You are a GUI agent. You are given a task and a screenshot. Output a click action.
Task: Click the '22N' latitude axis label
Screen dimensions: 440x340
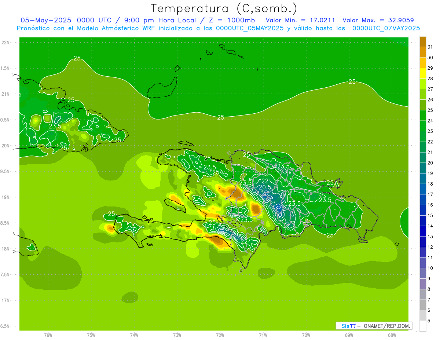click(6, 43)
